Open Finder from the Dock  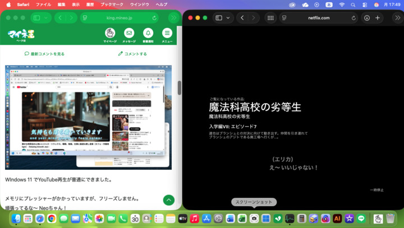pos(16,218)
